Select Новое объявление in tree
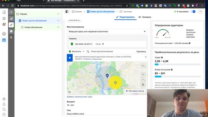The image size is (208, 117). point(33,27)
